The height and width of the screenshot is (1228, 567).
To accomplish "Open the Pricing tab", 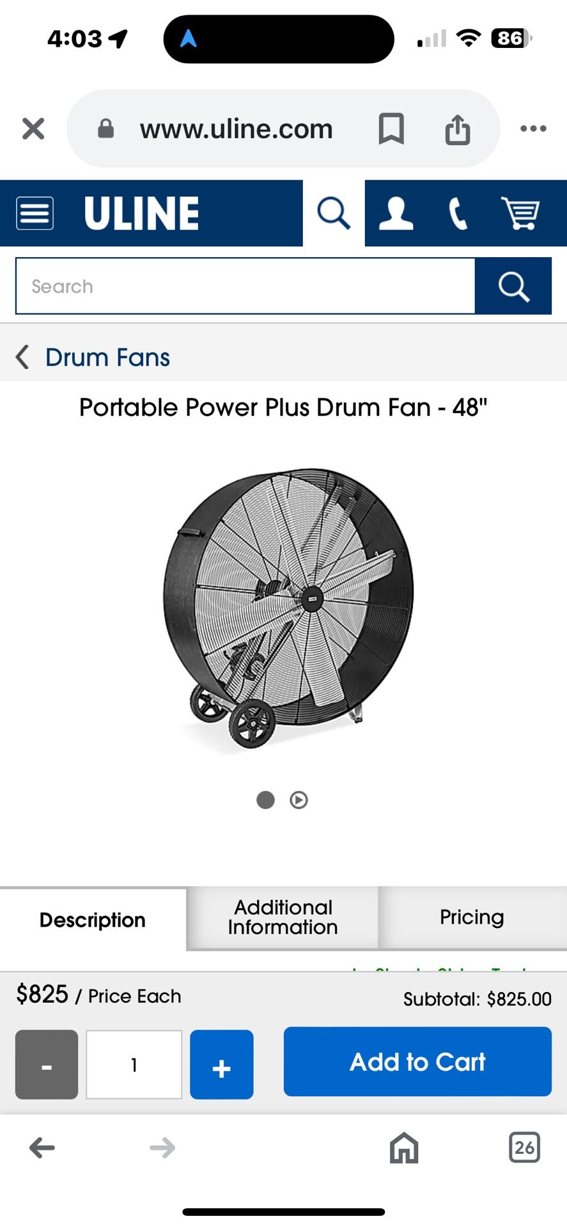I will point(472,917).
